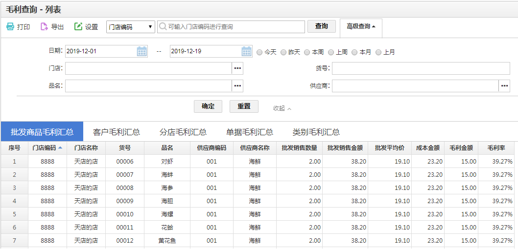Click the 供应商 input field
Image resolution: width=518 pixels, height=251 pixels.
(x=415, y=85)
